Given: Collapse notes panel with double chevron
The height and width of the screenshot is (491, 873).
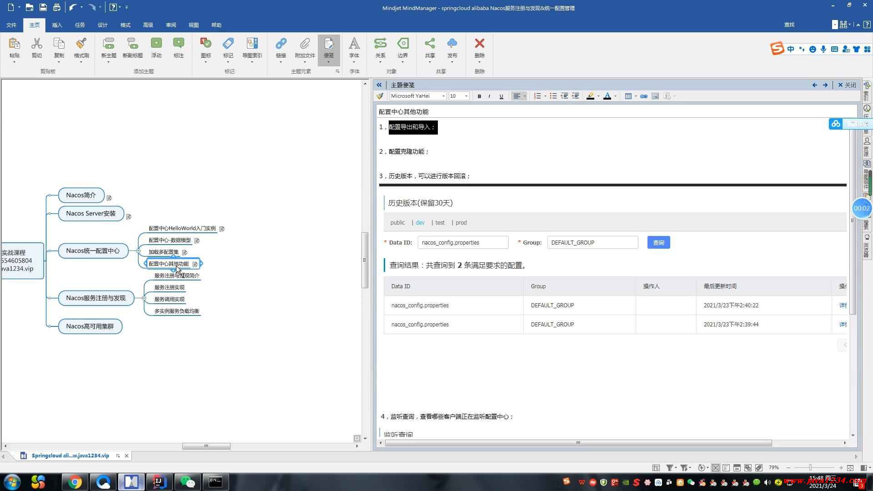Looking at the screenshot, I should pos(379,85).
